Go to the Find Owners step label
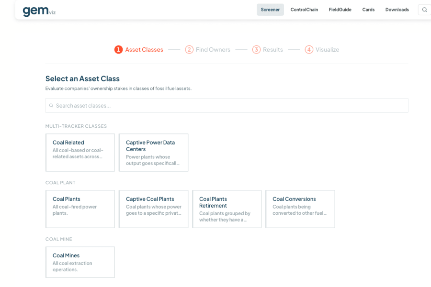 (x=213, y=50)
